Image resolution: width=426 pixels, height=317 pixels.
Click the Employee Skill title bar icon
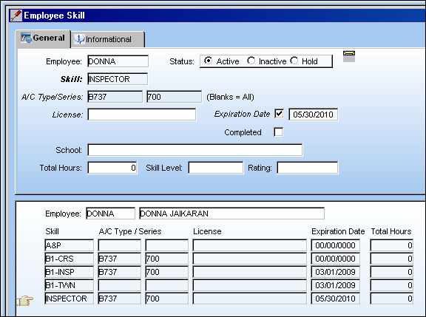point(16,16)
